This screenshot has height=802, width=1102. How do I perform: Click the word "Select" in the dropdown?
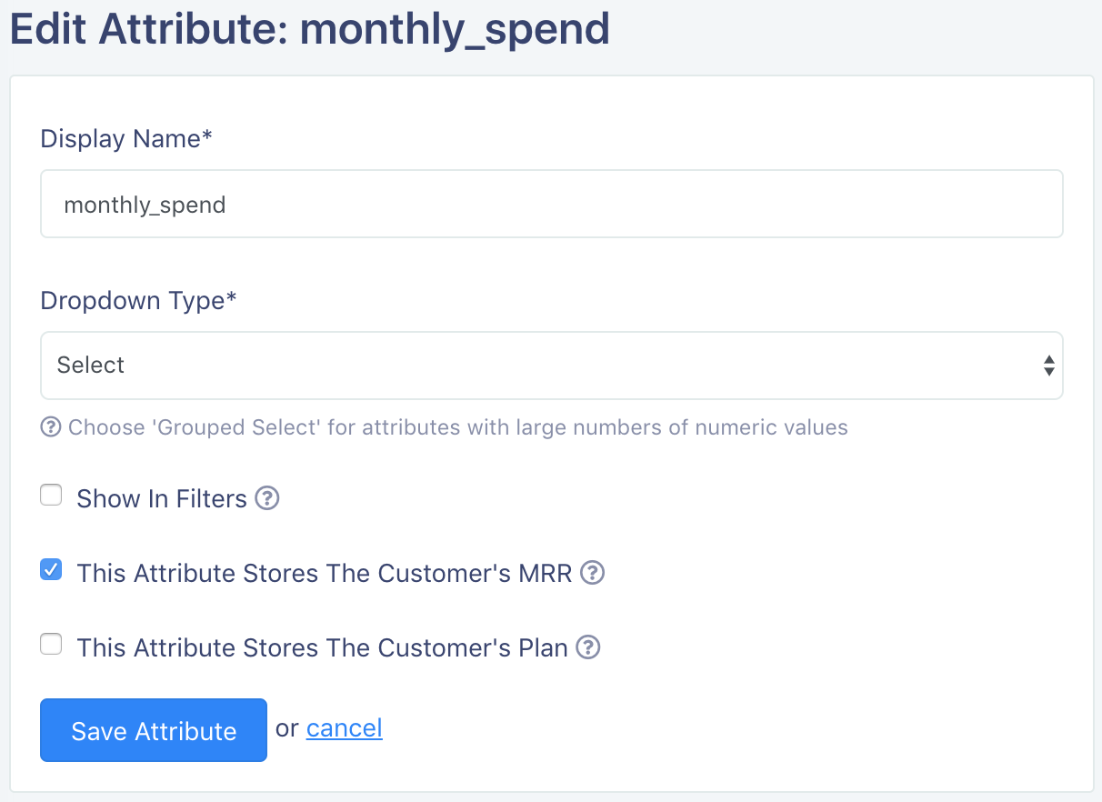(x=91, y=366)
